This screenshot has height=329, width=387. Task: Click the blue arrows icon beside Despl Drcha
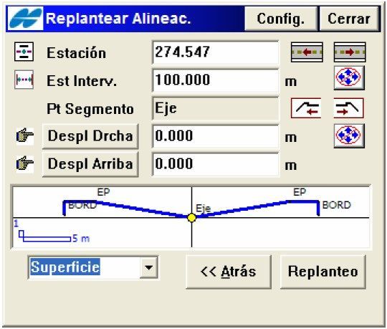click(349, 135)
